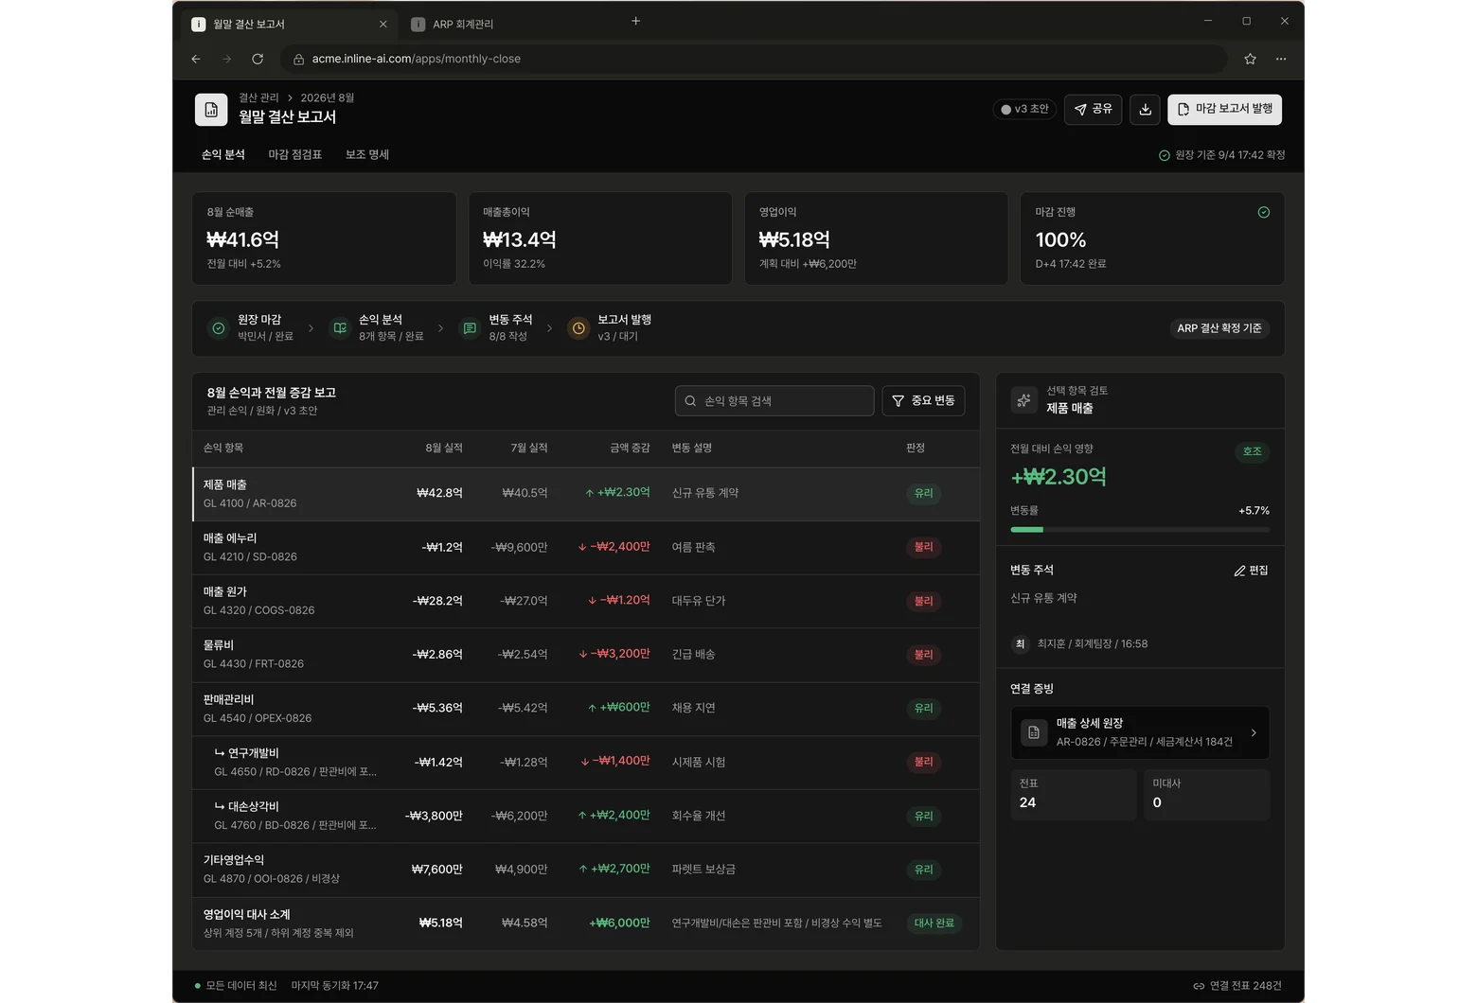The width and height of the screenshot is (1477, 1003).
Task: Close the 월말 결산 보고서 tab
Action: click(x=383, y=24)
